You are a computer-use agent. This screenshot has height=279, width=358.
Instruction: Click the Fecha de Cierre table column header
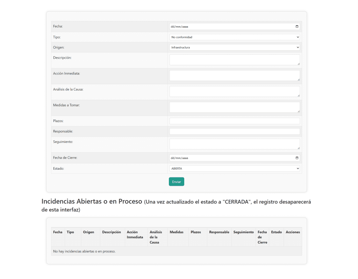point(262,237)
